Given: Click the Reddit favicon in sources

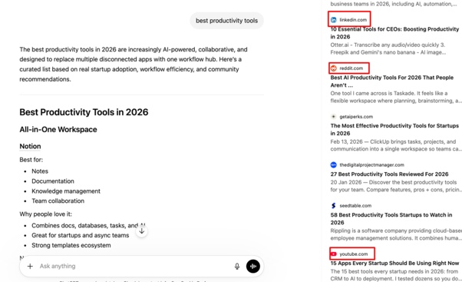Looking at the screenshot, I should pyautogui.click(x=334, y=68).
